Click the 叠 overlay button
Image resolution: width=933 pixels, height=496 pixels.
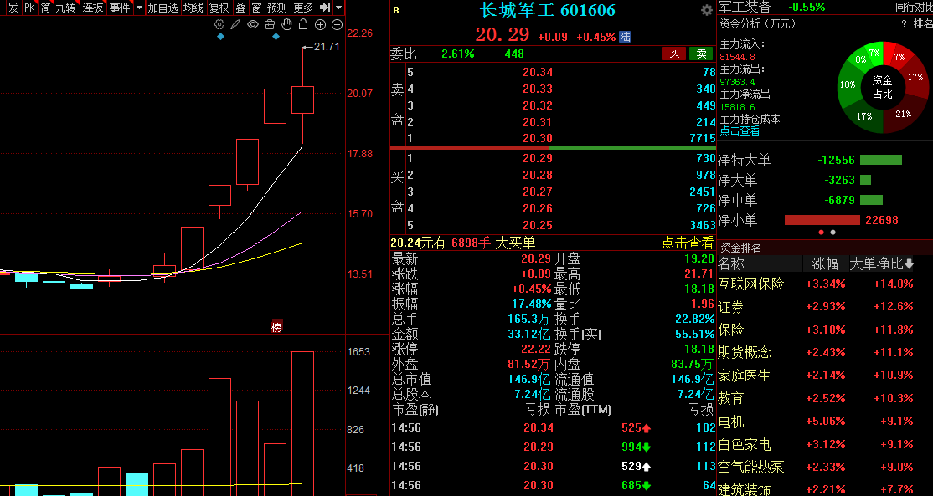240,8
